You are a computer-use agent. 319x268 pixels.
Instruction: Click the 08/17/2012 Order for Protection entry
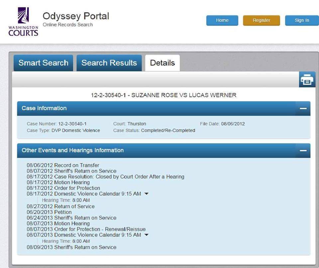63,188
